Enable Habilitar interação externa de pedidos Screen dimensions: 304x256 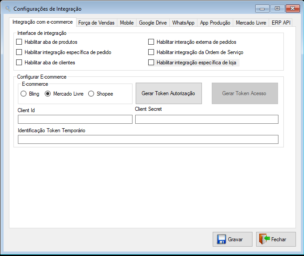[x=151, y=42]
